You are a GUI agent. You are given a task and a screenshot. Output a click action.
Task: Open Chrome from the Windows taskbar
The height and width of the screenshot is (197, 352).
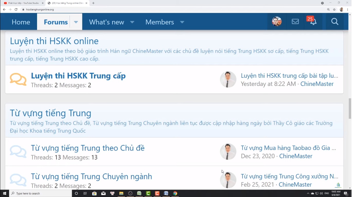tap(175, 193)
